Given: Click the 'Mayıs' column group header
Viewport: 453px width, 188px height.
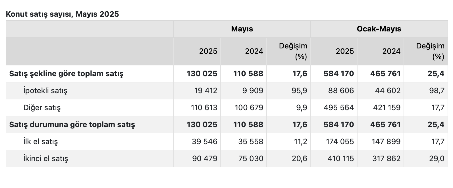Looking at the screenshot, I should click(242, 29).
